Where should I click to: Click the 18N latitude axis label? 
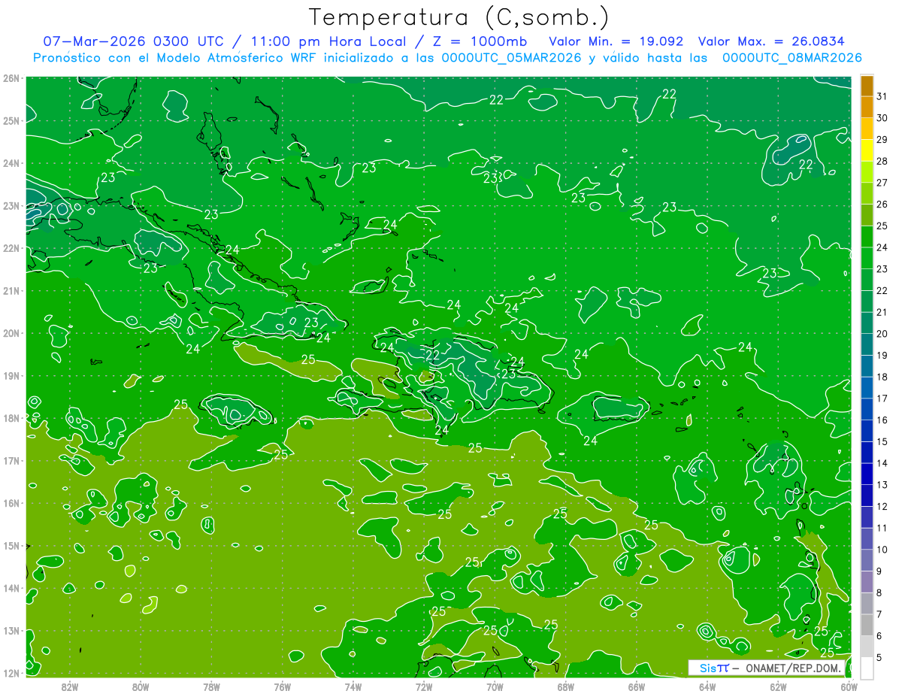tap(11, 418)
